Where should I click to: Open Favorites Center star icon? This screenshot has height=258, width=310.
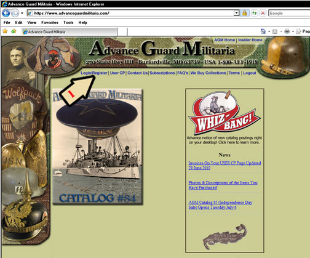click(5, 31)
